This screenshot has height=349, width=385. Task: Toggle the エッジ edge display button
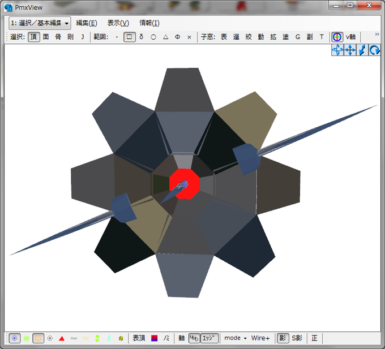click(209, 338)
